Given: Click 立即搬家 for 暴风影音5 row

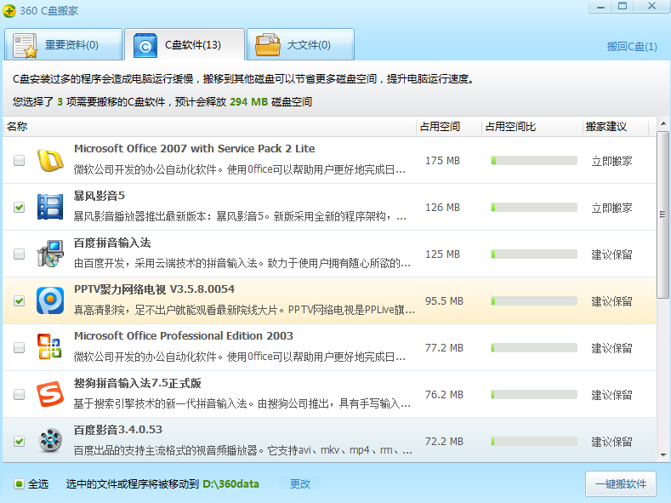Looking at the screenshot, I should [x=611, y=208].
